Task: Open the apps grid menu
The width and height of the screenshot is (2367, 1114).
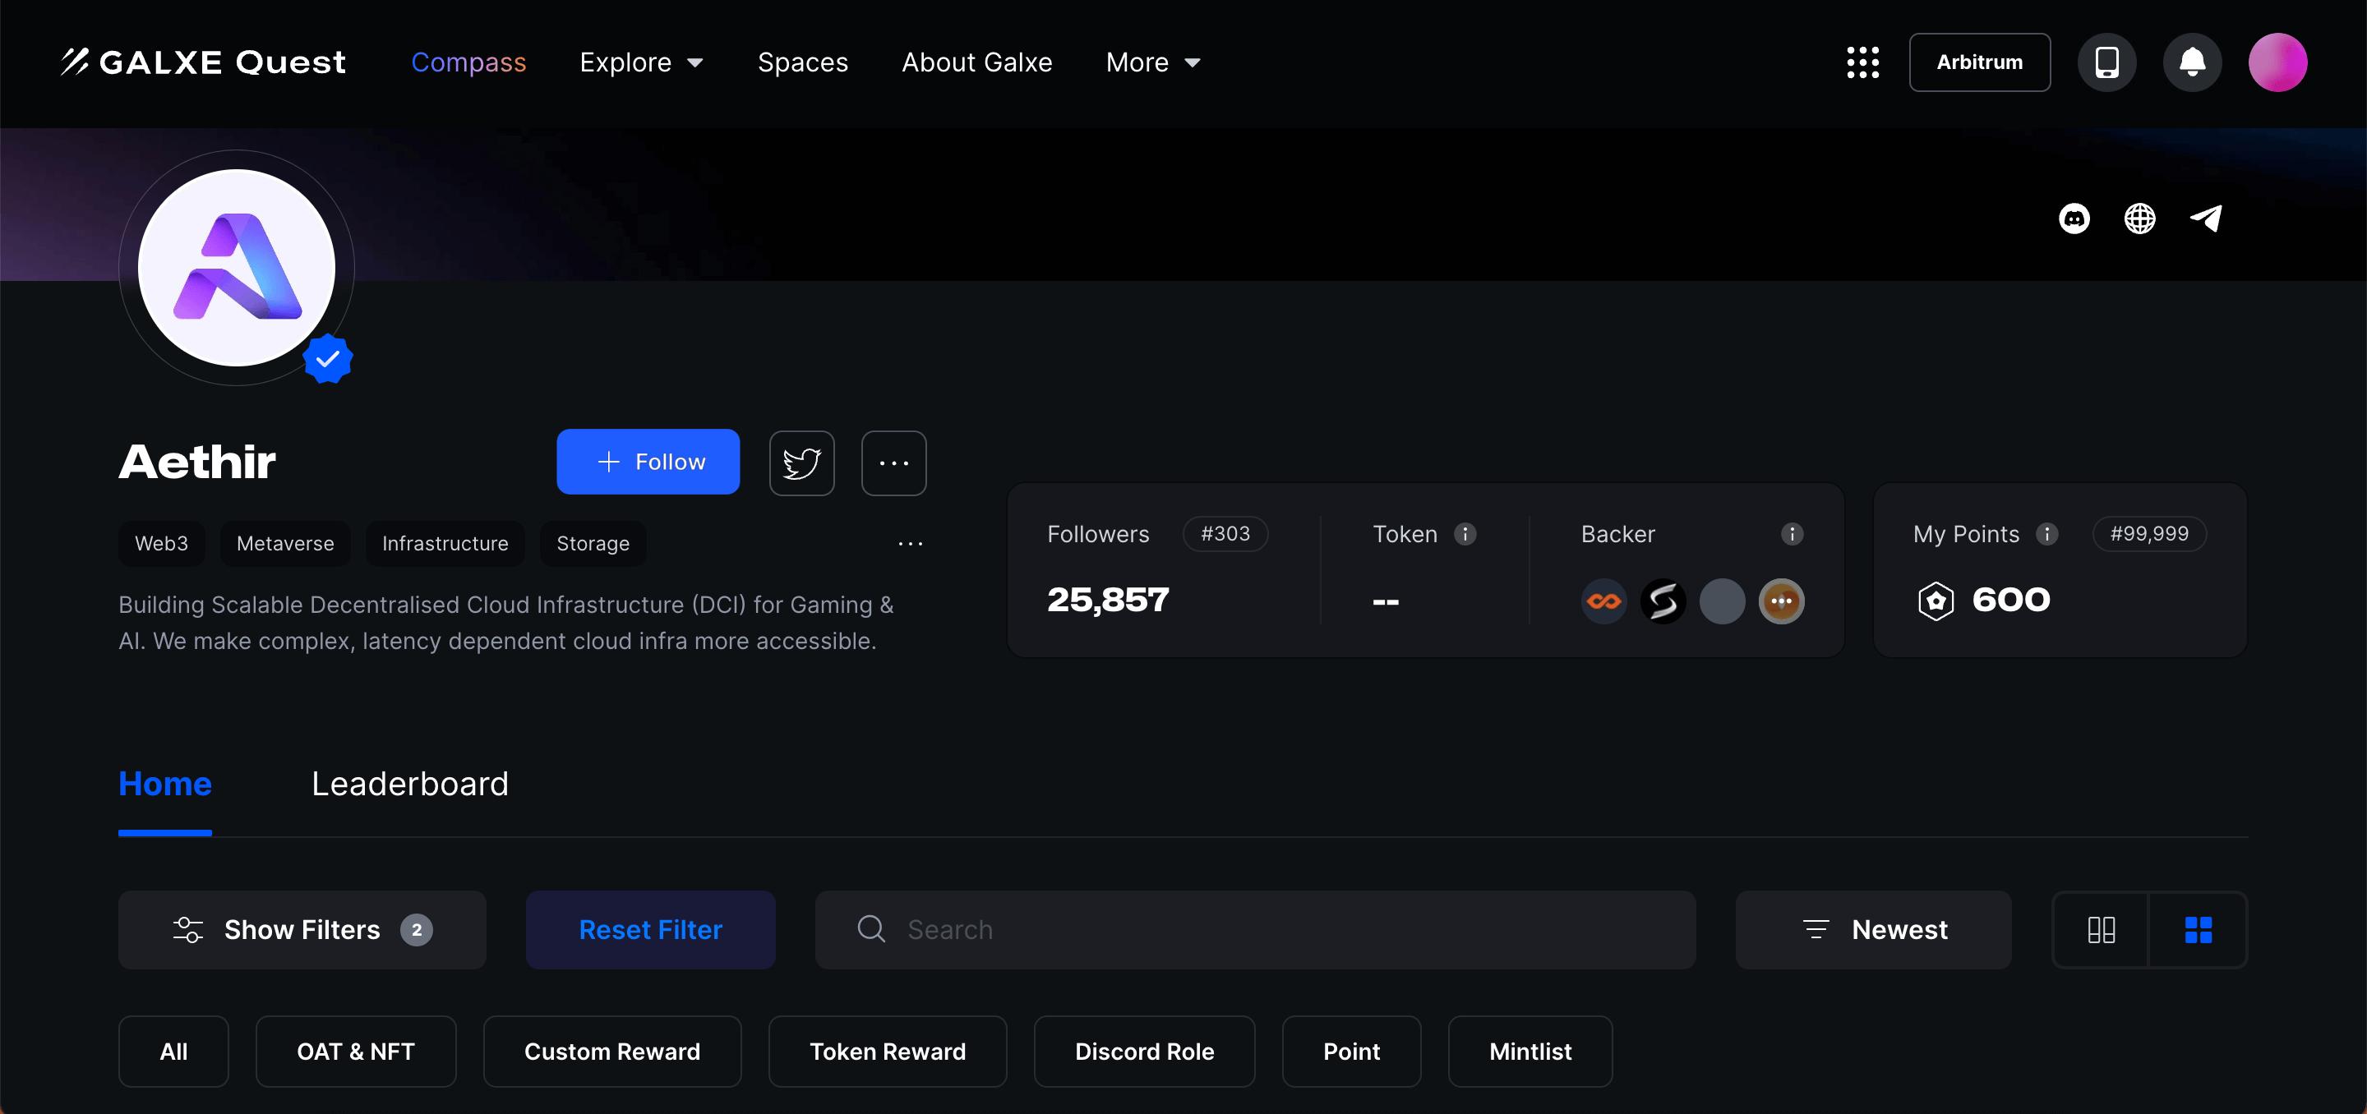Action: tap(1862, 62)
